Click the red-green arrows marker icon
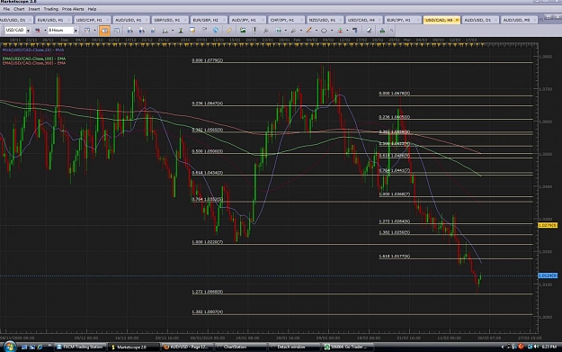This screenshot has height=352, width=562. (340, 31)
